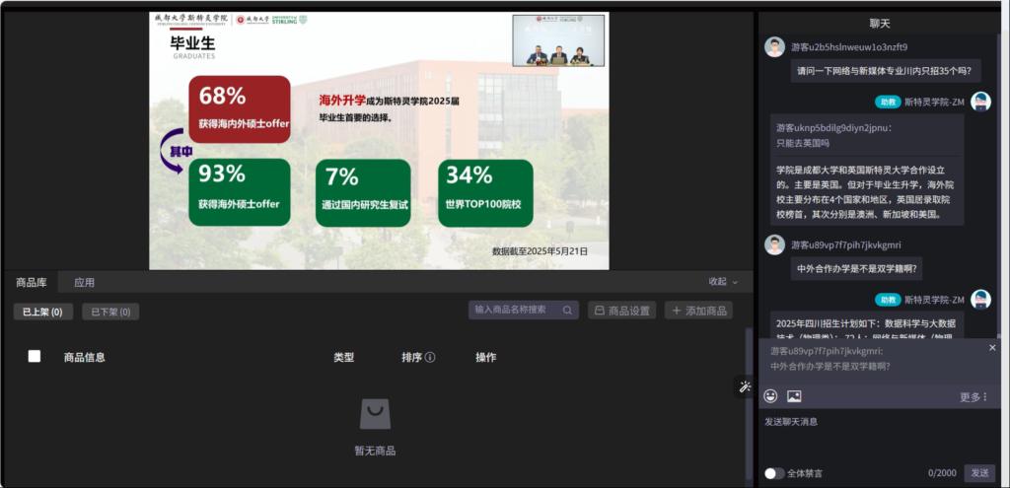Viewport: 1010px width, 488px height.
Task: Click the info icon next to 排序
Action: [x=430, y=357]
